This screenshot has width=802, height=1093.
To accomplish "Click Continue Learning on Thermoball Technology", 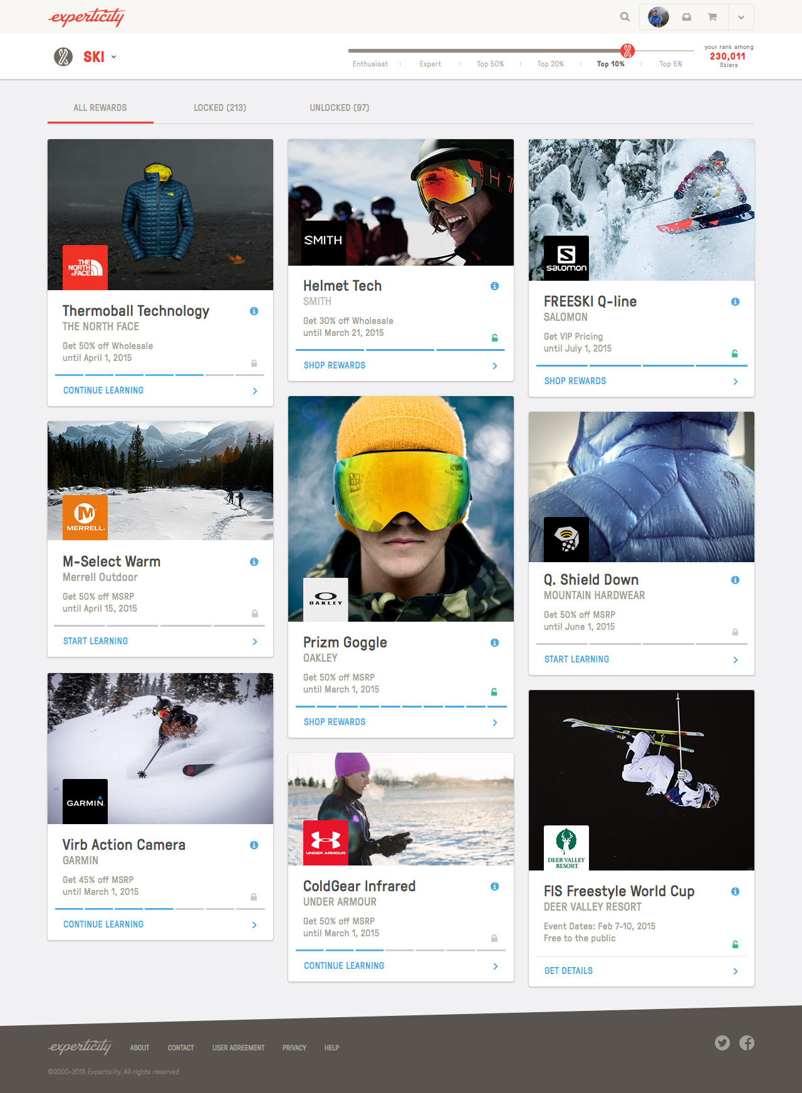I will [103, 390].
